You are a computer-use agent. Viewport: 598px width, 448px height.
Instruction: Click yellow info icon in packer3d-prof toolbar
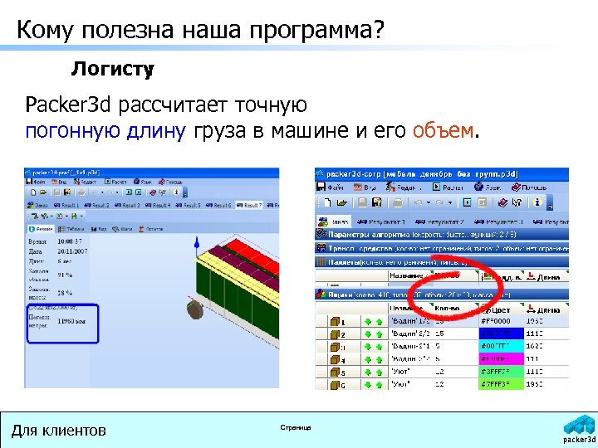(176, 192)
